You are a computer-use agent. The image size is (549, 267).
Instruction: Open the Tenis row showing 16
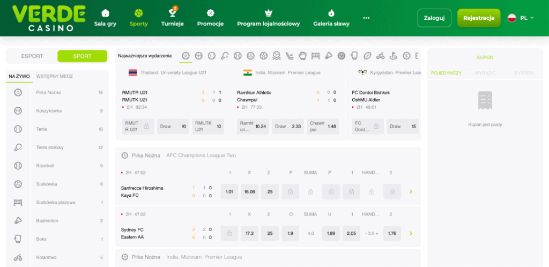57,129
